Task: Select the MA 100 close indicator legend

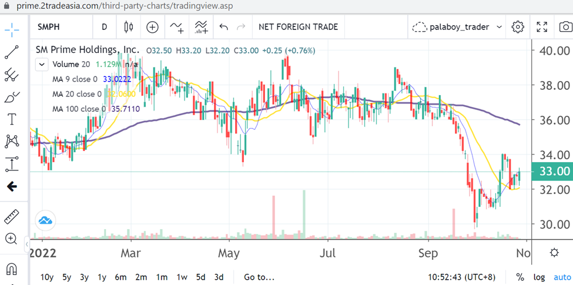Action: point(79,109)
